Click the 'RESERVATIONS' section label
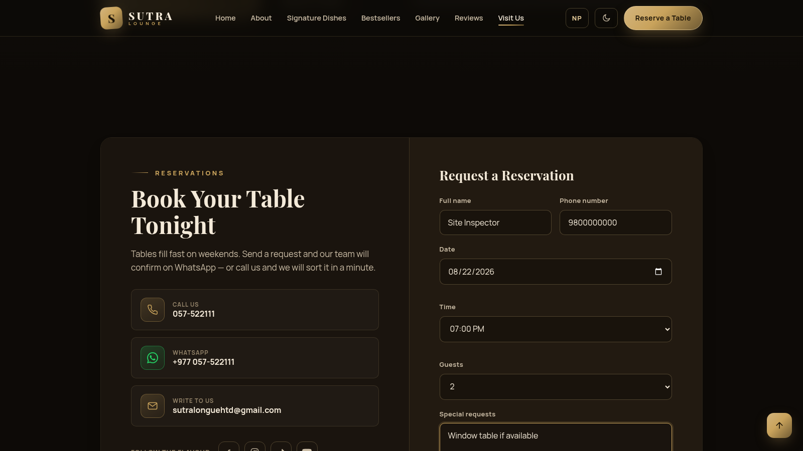Image resolution: width=803 pixels, height=451 pixels. tap(189, 173)
